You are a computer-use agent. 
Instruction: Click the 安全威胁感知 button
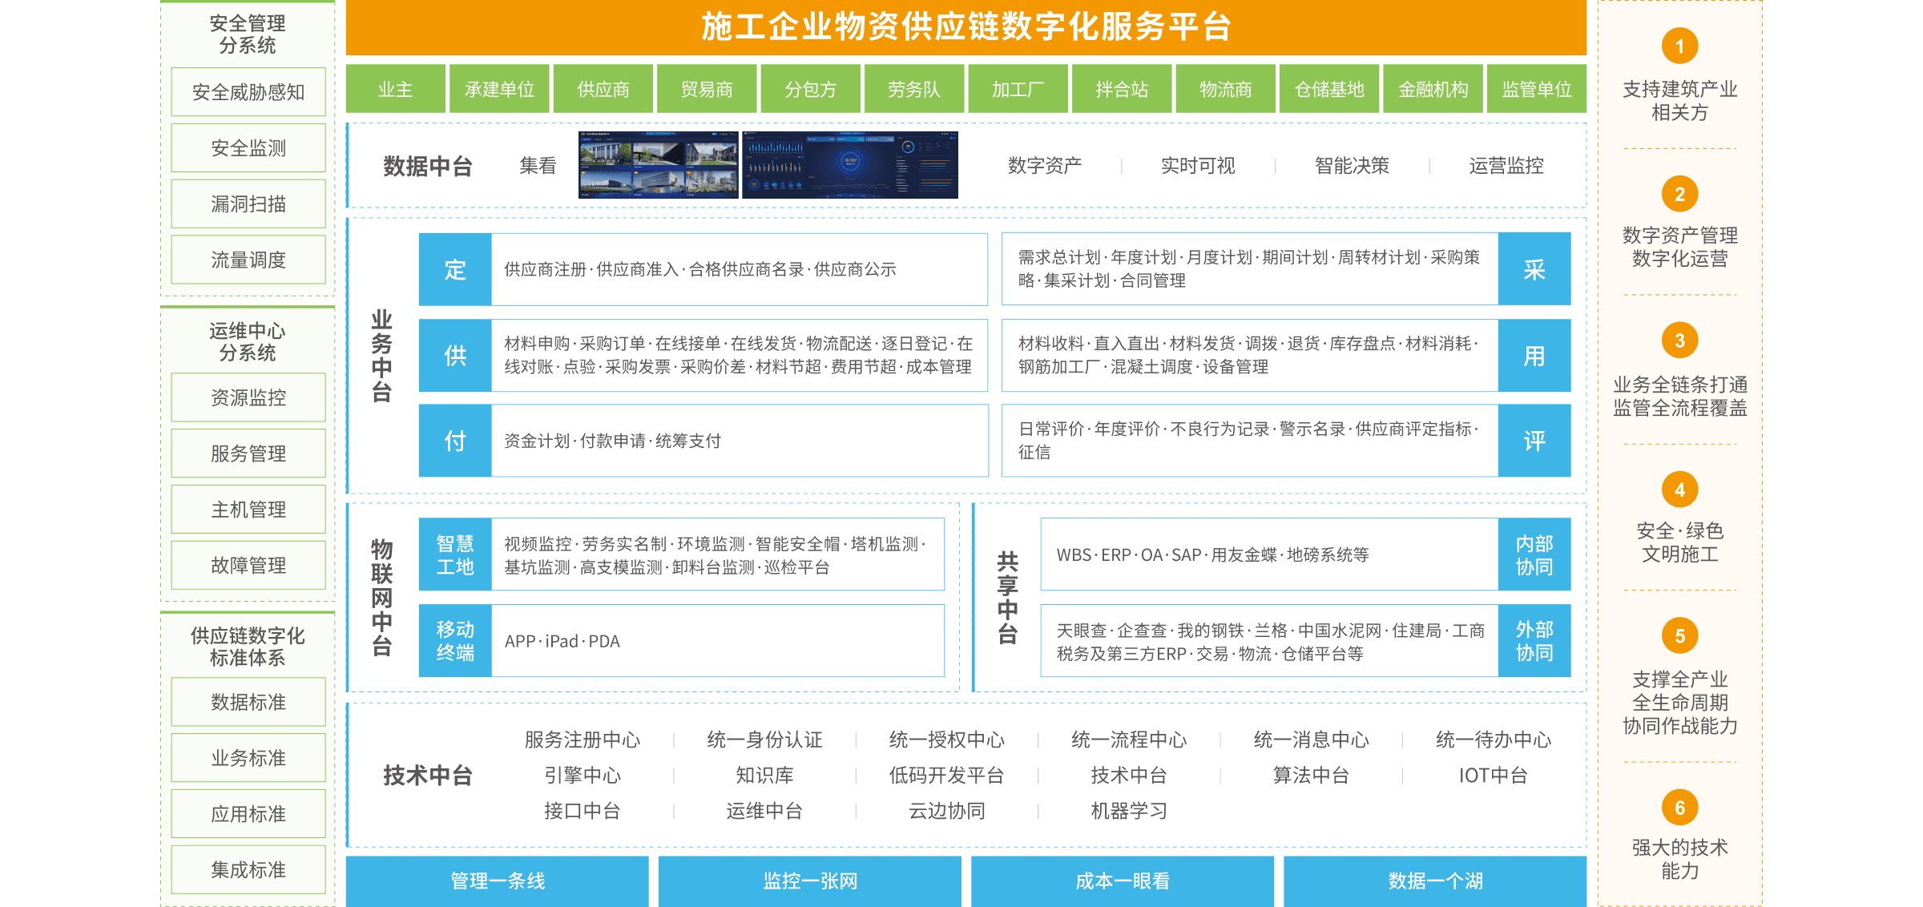tap(248, 92)
